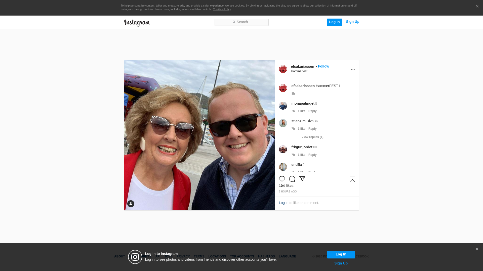483x271 pixels.
Task: Open monapatinget's username link
Action: (303, 103)
